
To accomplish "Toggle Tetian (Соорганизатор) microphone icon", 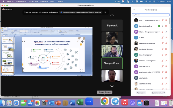I will click(162, 32).
